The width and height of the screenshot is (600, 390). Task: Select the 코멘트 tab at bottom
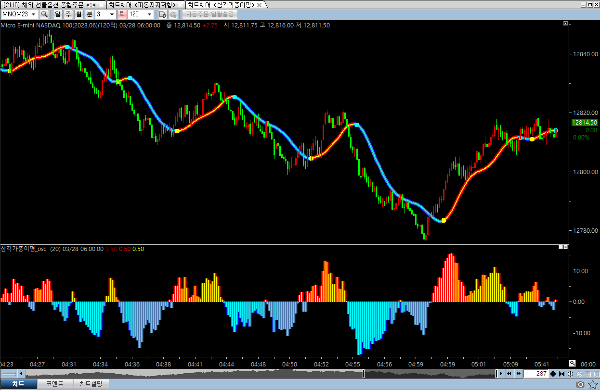pyautogui.click(x=55, y=384)
